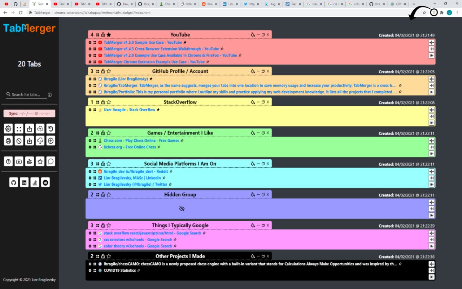The image size is (462, 289).
Task: Click the merge-all icon in YouTube group
Action: [x=431, y=42]
